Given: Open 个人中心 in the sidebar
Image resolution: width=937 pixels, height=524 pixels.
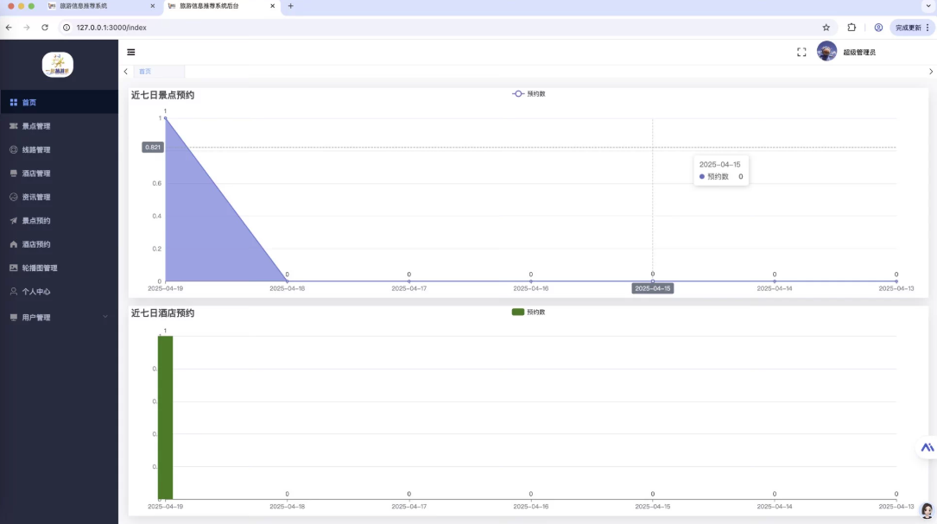Looking at the screenshot, I should point(60,292).
